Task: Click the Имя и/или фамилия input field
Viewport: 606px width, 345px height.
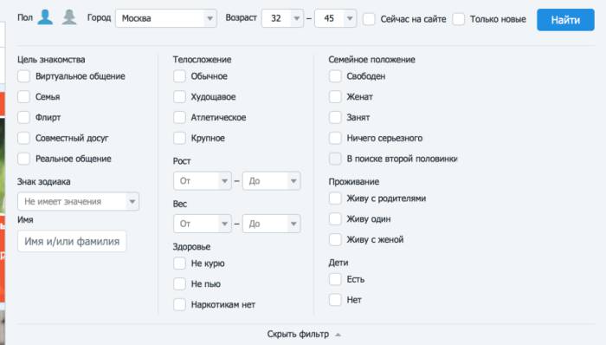Action: click(x=72, y=241)
